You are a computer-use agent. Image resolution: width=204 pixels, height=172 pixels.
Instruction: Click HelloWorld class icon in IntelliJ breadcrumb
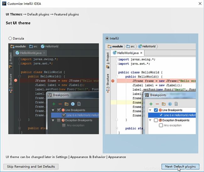(x=140, y=47)
